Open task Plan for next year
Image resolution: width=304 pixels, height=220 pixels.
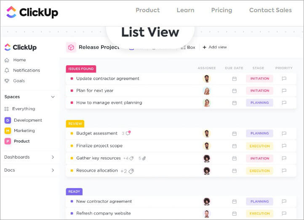95,90
